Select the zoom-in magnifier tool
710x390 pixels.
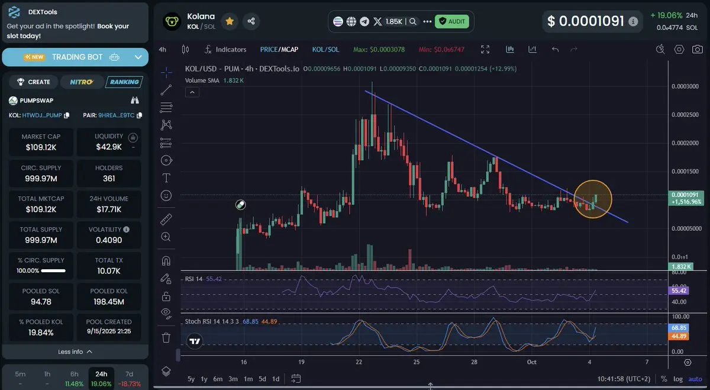pyautogui.click(x=166, y=237)
